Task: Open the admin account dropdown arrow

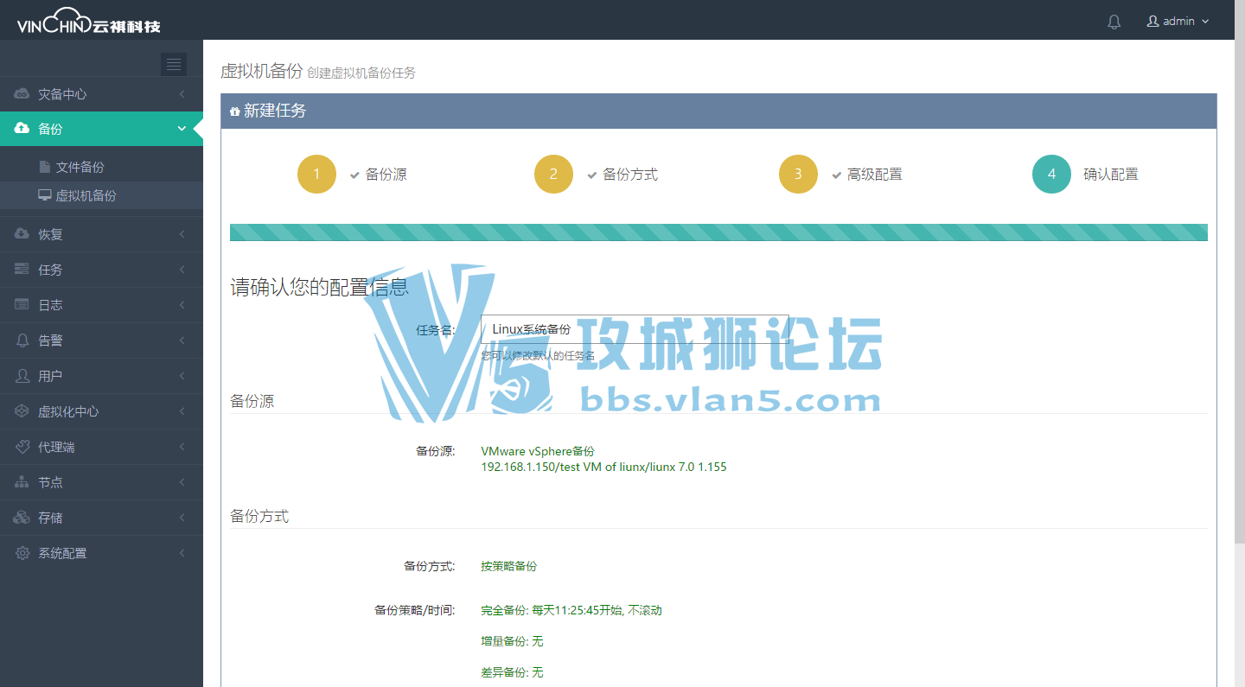Action: 1205,22
